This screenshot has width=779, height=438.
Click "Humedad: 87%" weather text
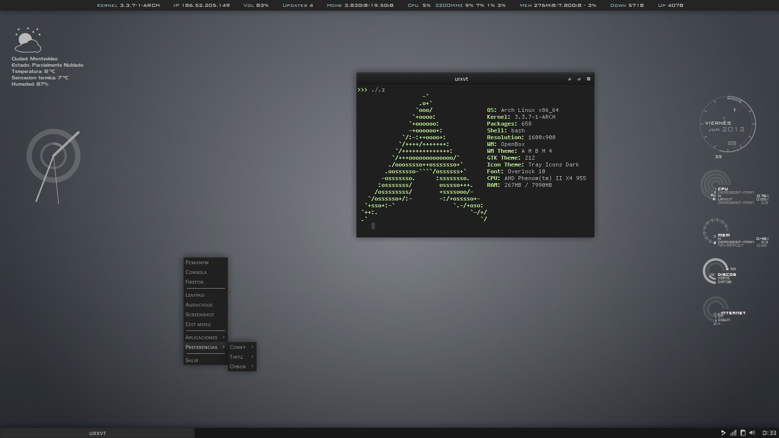30,84
